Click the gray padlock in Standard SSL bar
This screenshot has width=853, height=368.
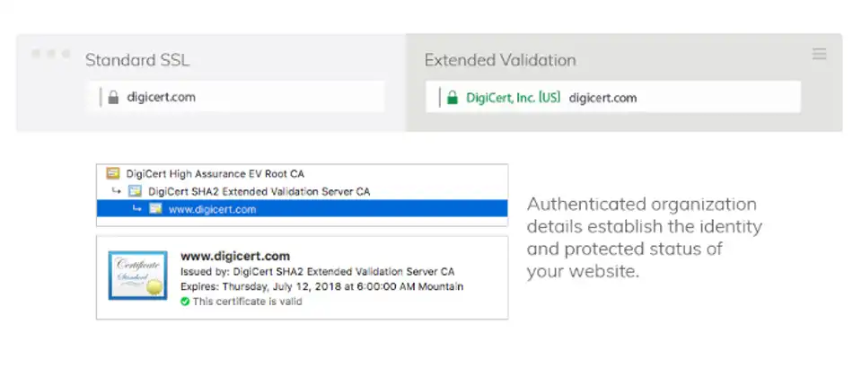113,97
